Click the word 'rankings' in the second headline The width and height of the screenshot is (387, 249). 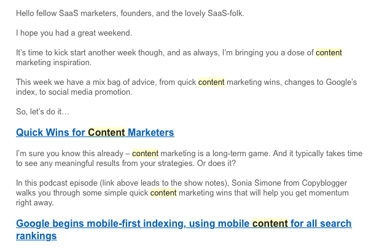[36, 236]
